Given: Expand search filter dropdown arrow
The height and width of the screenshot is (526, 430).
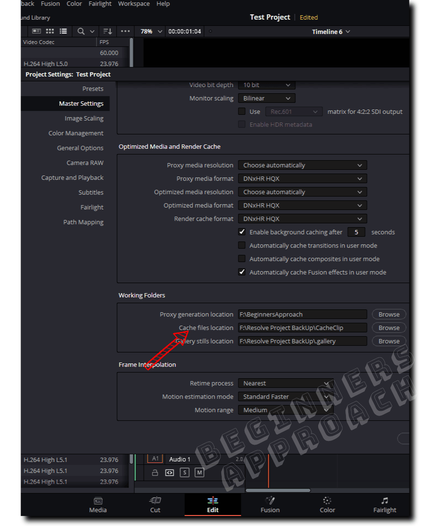Looking at the screenshot, I should point(92,31).
